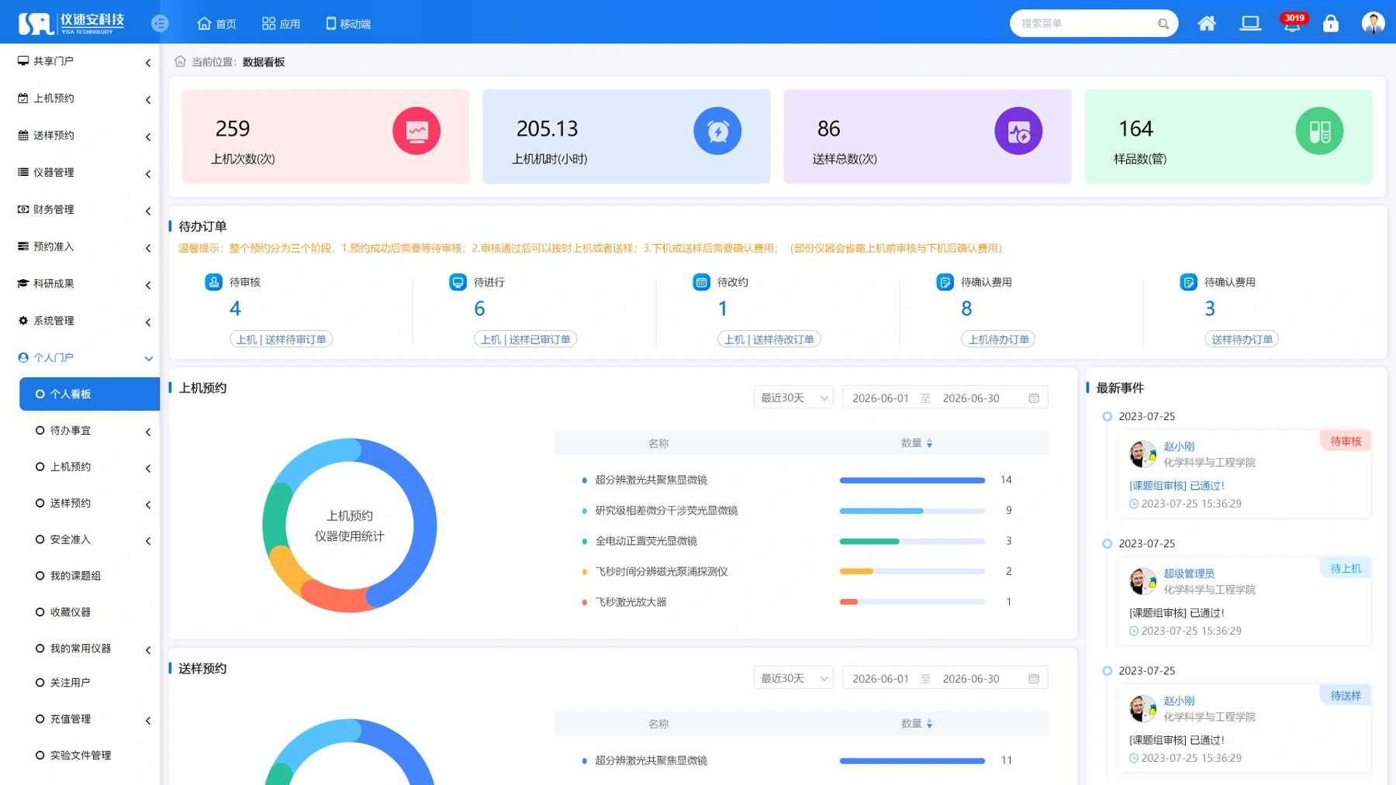The image size is (1396, 785).
Task: Open calendar icon in 送样预约 date range
Action: 1034,679
